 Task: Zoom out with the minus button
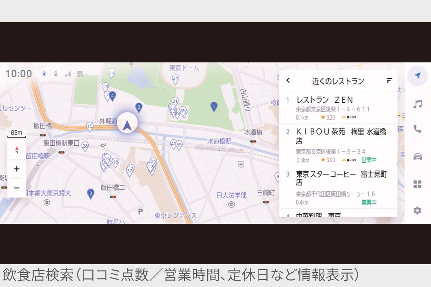tap(16, 188)
